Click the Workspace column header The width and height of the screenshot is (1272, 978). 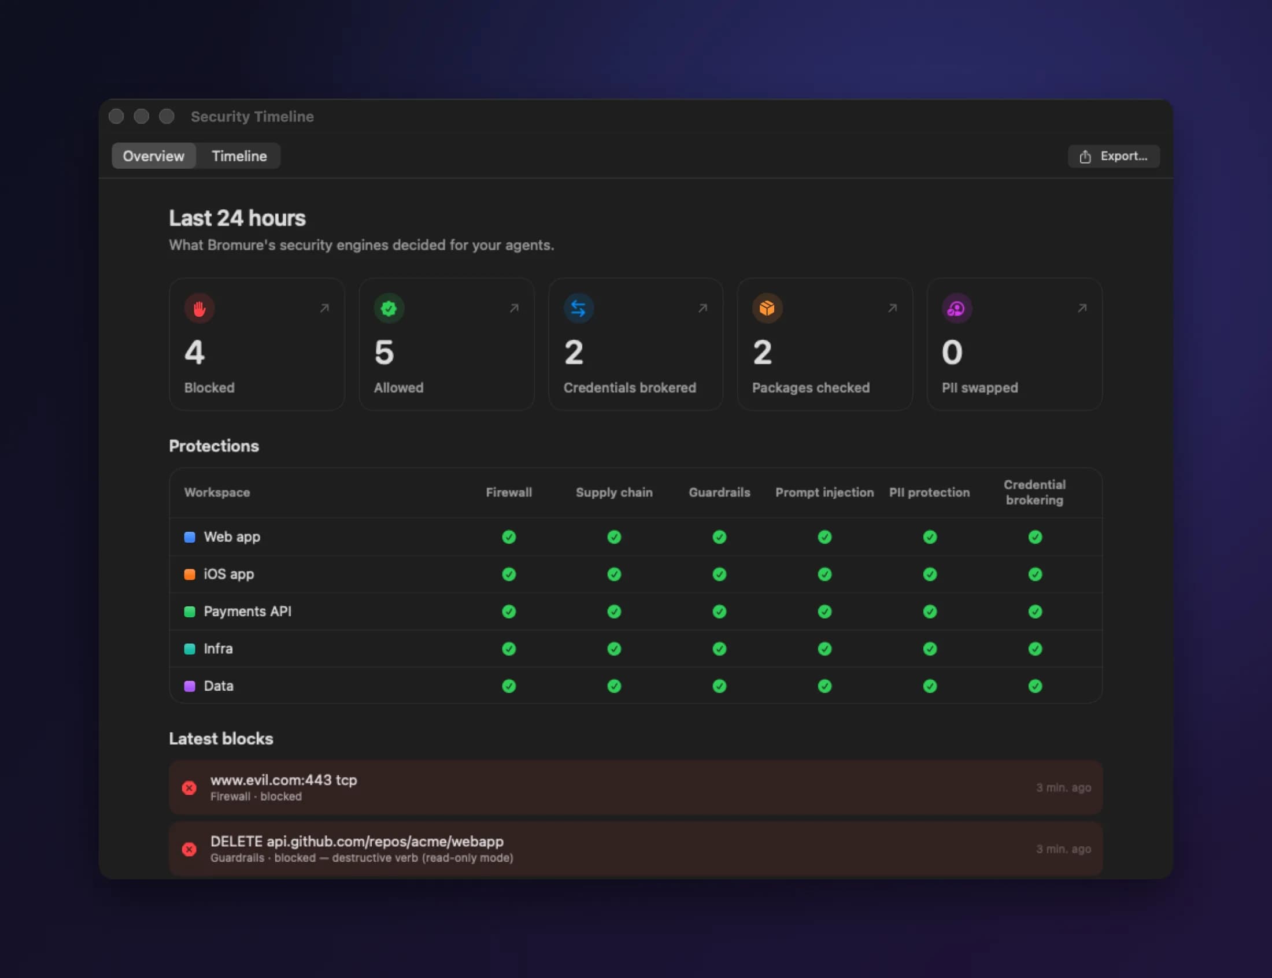coord(217,492)
